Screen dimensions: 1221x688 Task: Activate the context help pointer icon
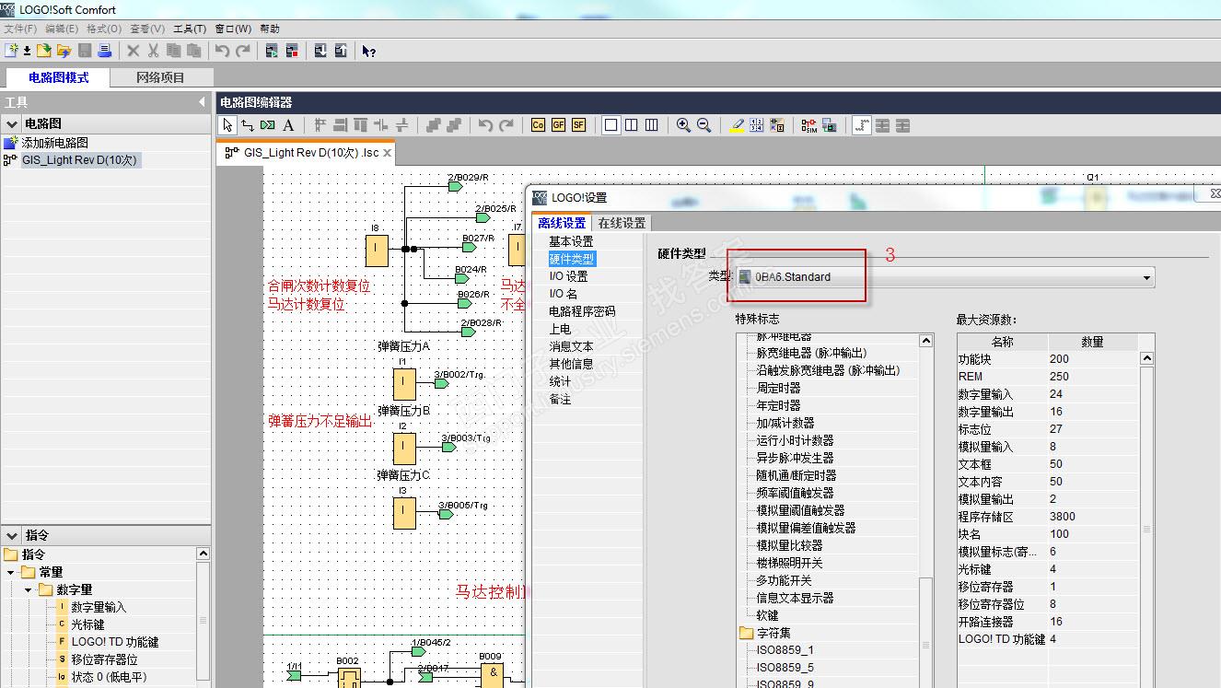(369, 51)
